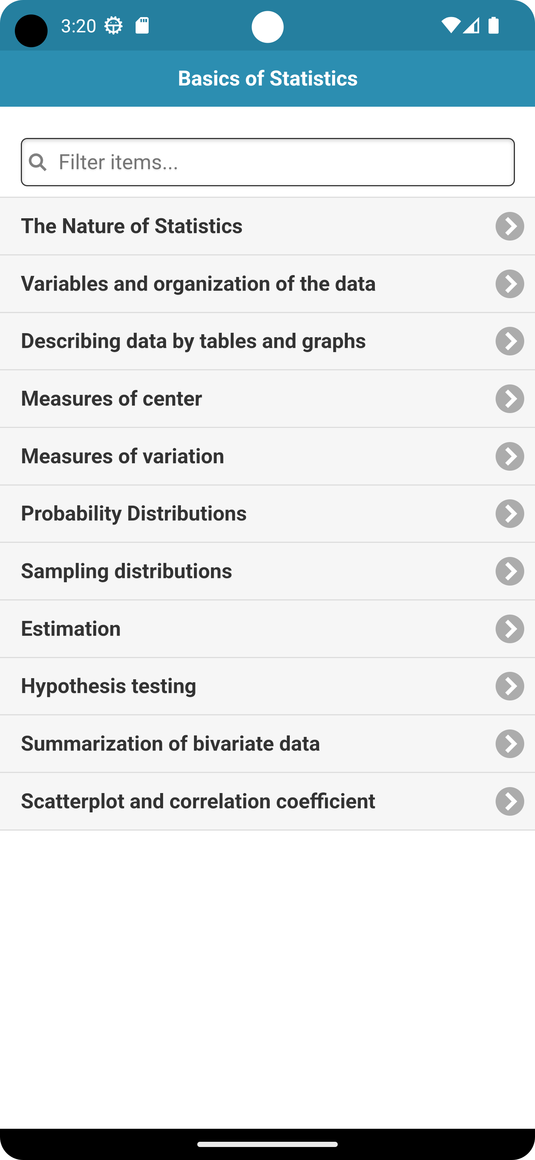Tap the chevron for Hypothesis testing
Image resolution: width=535 pixels, height=1160 pixels.
tap(509, 686)
